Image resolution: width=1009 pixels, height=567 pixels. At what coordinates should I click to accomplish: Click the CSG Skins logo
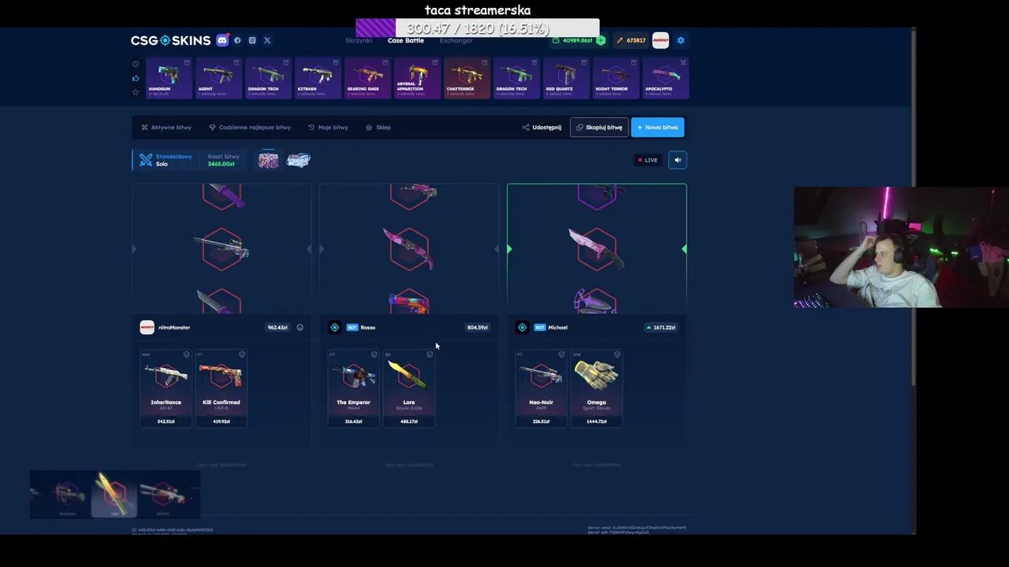[170, 40]
